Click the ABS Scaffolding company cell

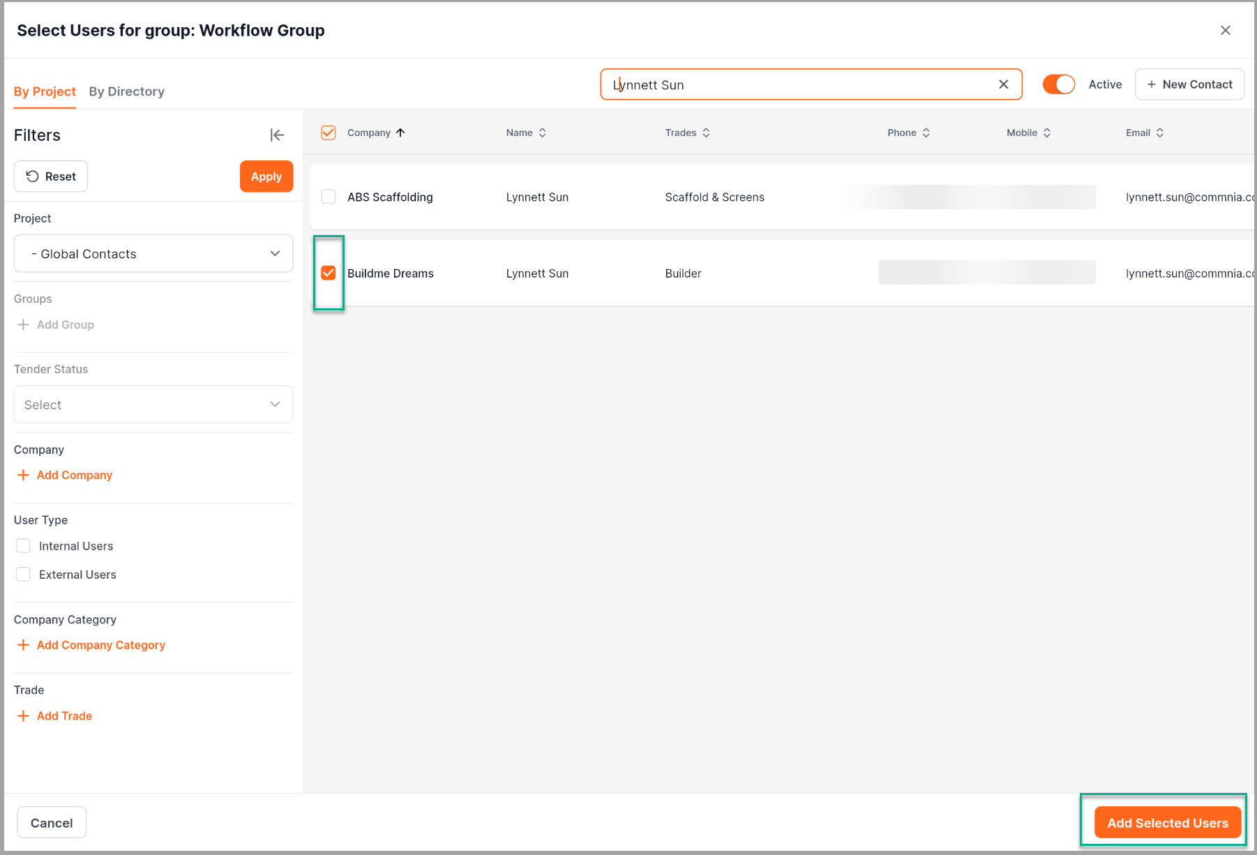click(x=390, y=197)
